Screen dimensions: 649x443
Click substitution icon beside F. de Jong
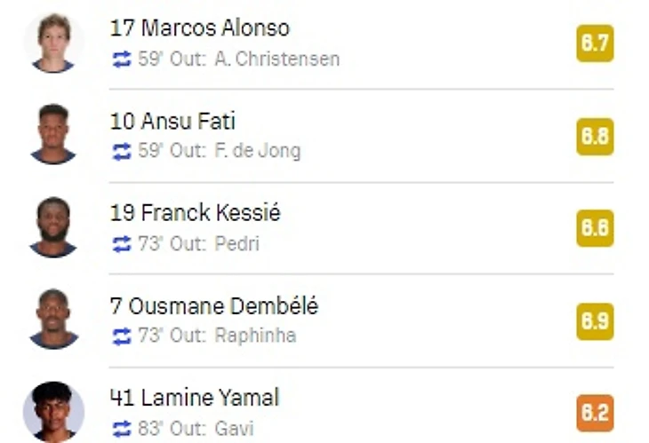tap(122, 152)
